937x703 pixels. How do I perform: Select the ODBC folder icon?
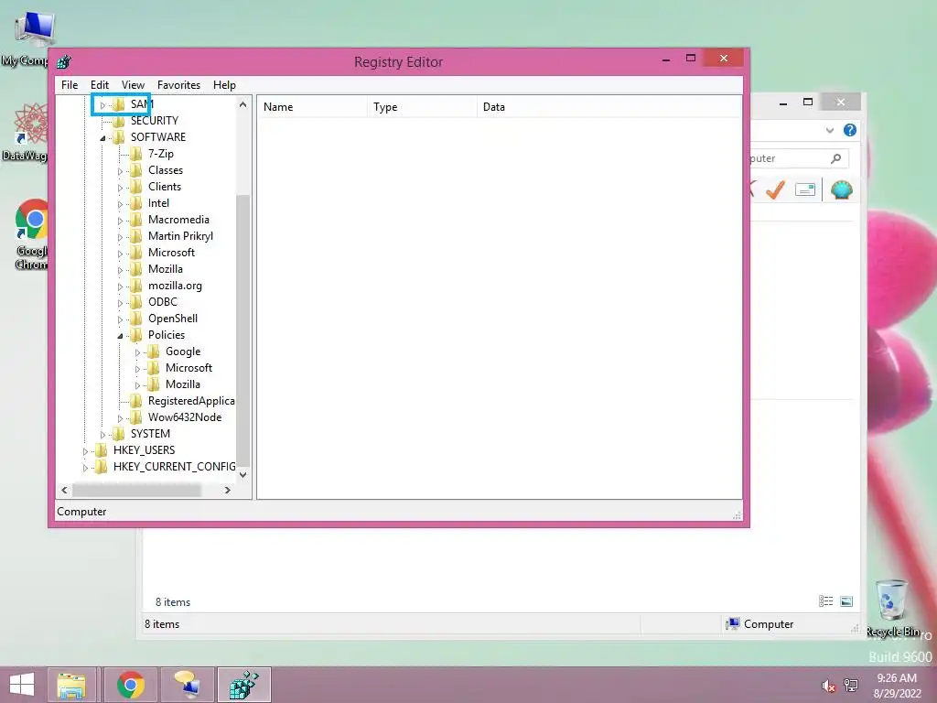pyautogui.click(x=136, y=302)
